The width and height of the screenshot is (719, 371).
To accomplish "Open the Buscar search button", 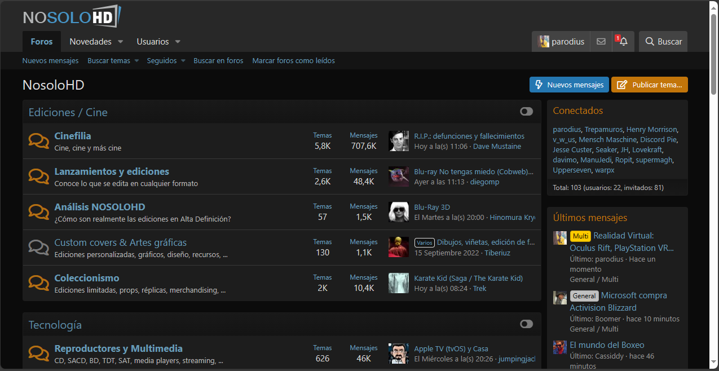I will tap(663, 41).
